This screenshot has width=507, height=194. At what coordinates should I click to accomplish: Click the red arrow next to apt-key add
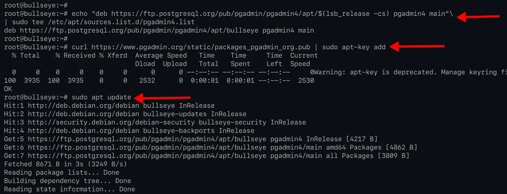(x=417, y=47)
